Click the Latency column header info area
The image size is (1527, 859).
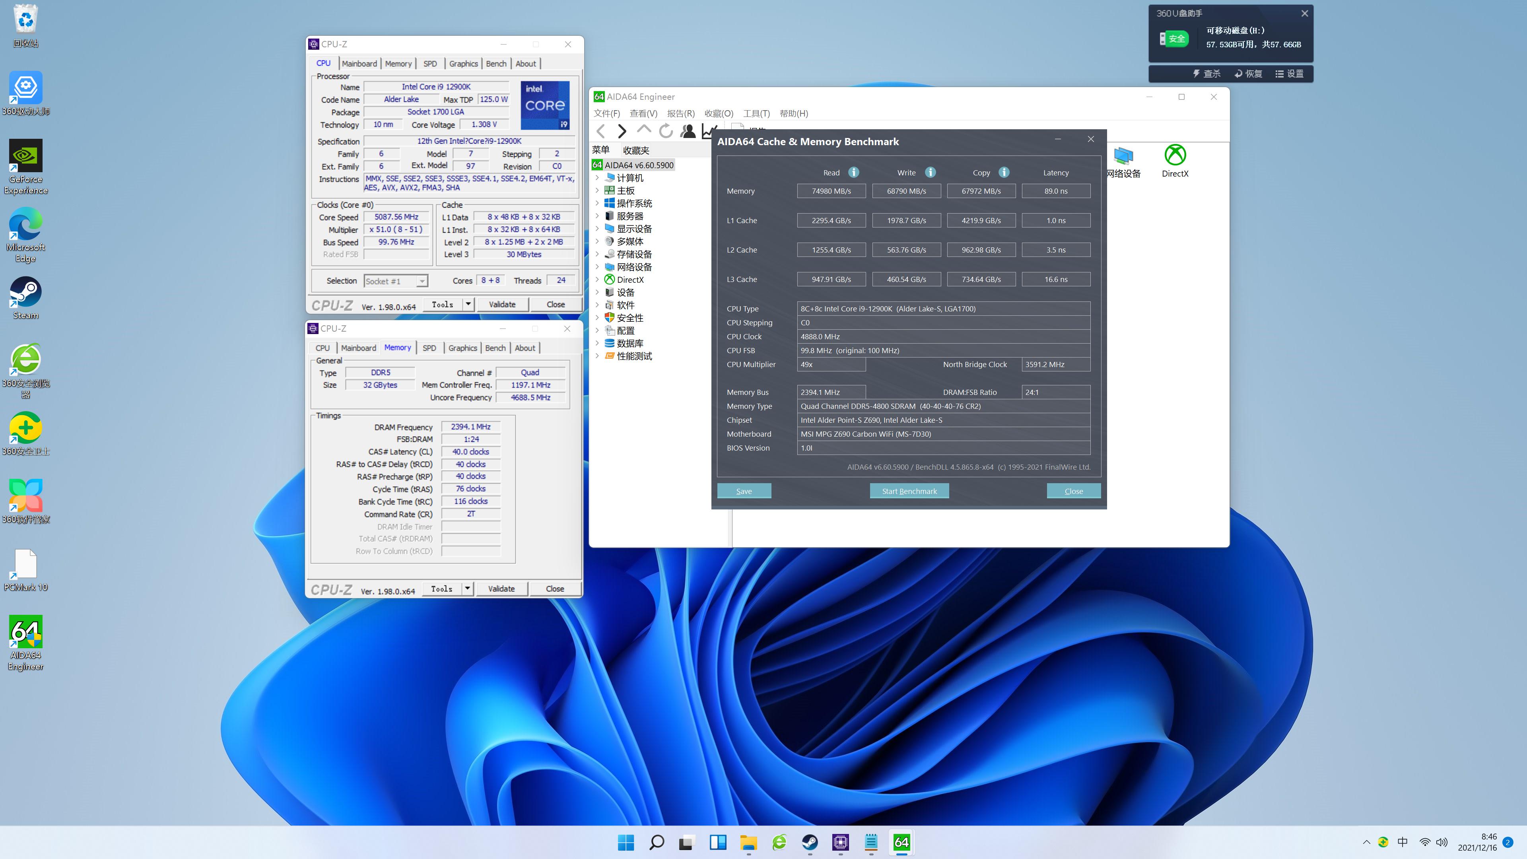point(1056,173)
